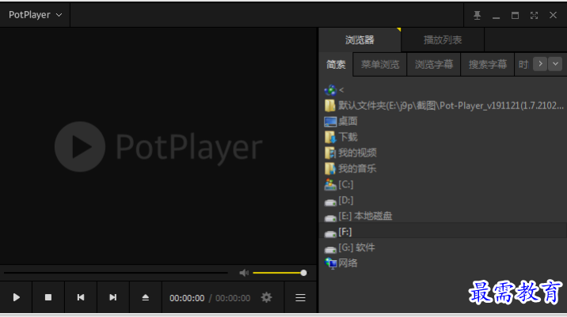This screenshot has height=317, width=567.
Task: Click the 我的音乐 folder icon
Action: click(x=330, y=168)
